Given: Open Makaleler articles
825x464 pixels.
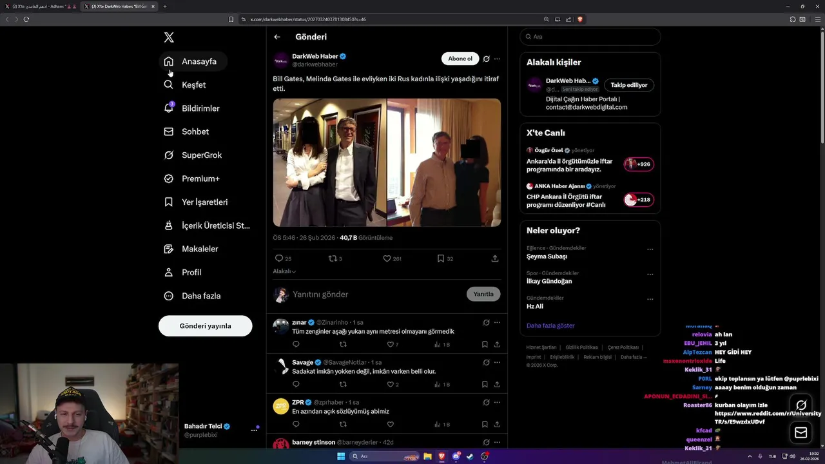Looking at the screenshot, I should coord(191,249).
